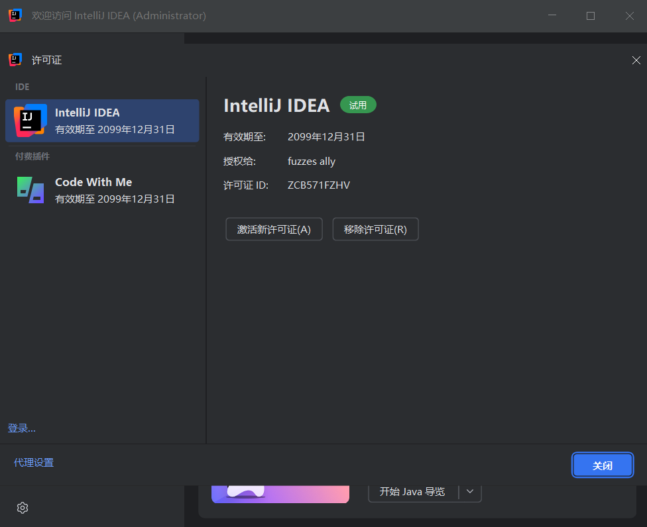This screenshot has width=647, height=527.
Task: Open the 登录... link
Action: click(22, 428)
